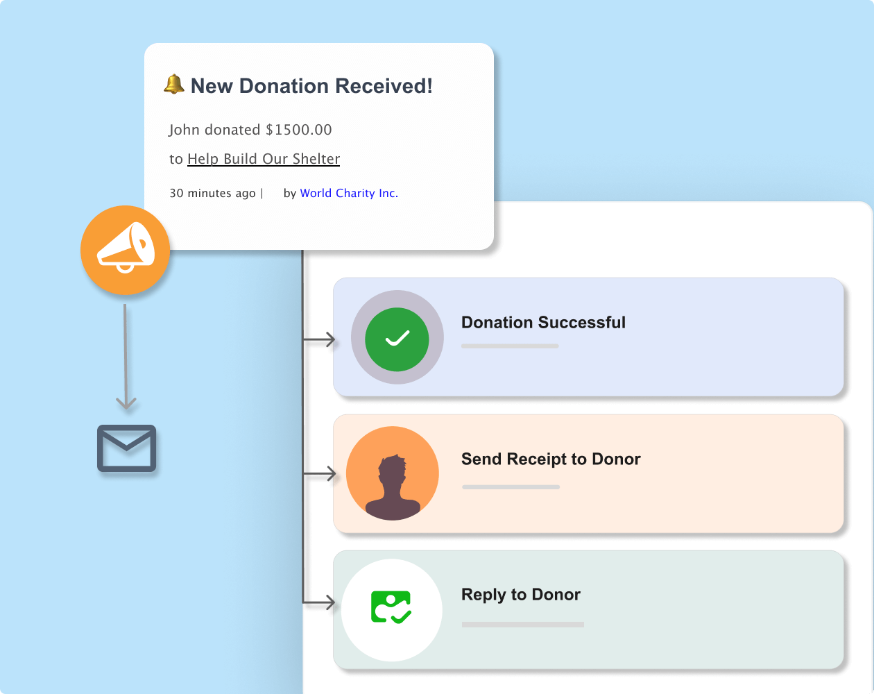Screen dimensions: 874x694
Task: Click the orange megaphone announcement icon
Action: tap(126, 251)
